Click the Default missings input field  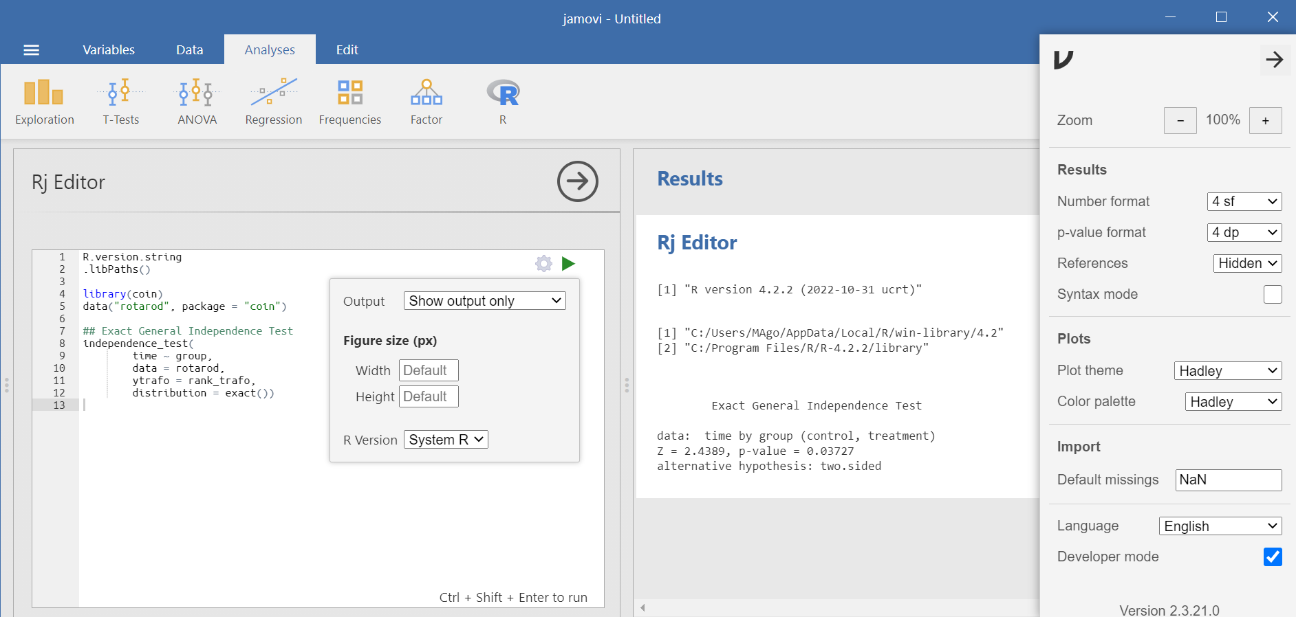tap(1229, 480)
